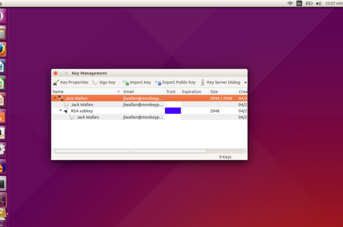Click the scrollbar left arrow in key list
This screenshot has width=343, height=227.
coord(53,151)
